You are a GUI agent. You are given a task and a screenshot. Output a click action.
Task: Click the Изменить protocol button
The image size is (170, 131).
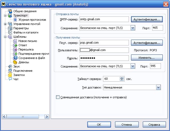click(x=147, y=57)
